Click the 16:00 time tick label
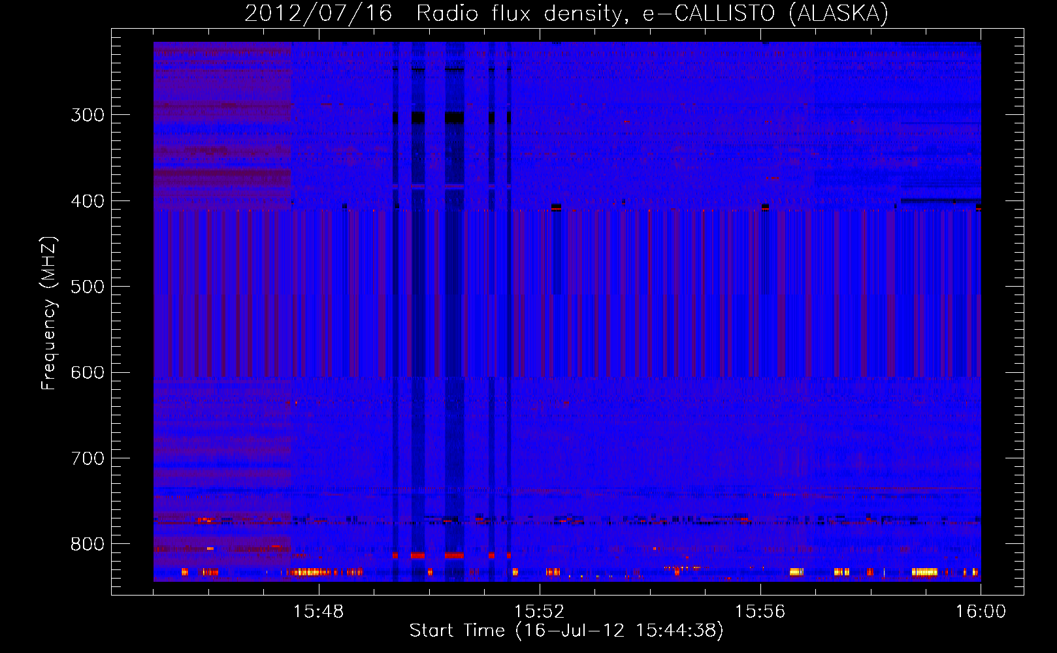Viewport: 1057px width, 653px height. 981,611
